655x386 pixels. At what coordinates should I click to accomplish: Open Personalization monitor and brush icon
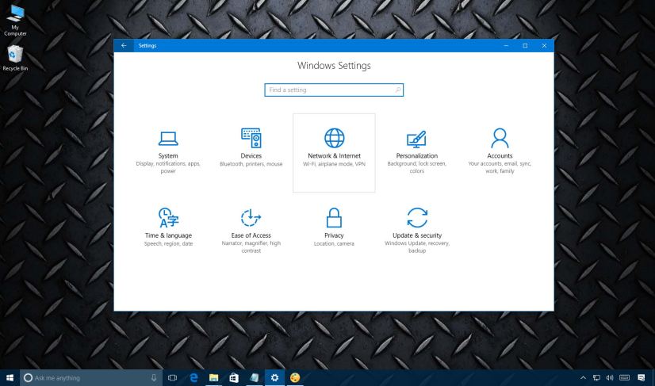[416, 139]
